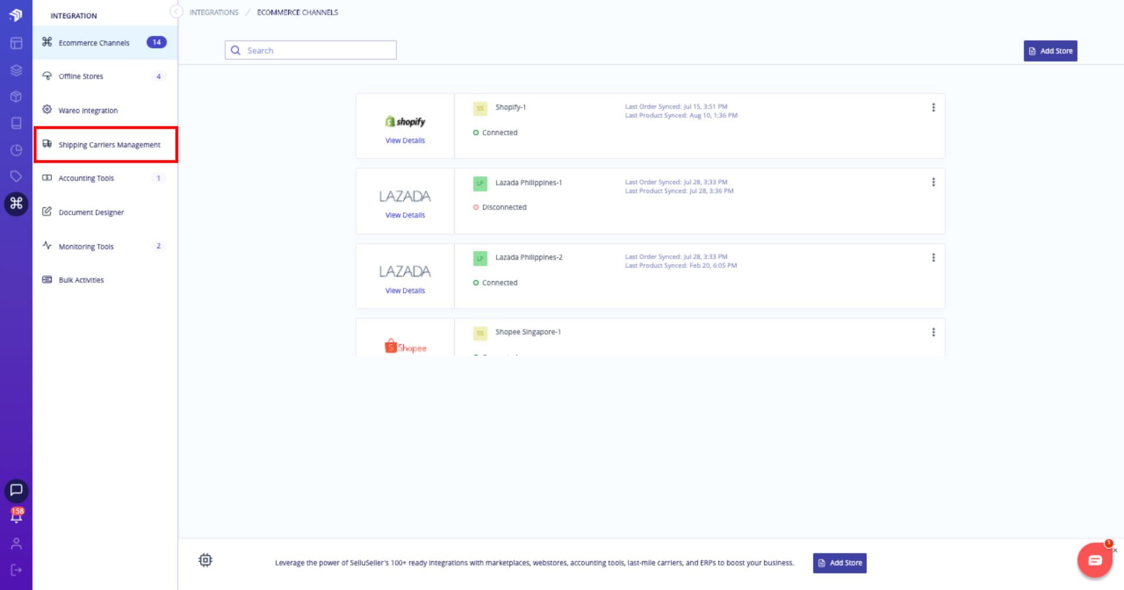Open View Details for Lazada Philippines-1
This screenshot has height=590, width=1124.
pos(405,215)
